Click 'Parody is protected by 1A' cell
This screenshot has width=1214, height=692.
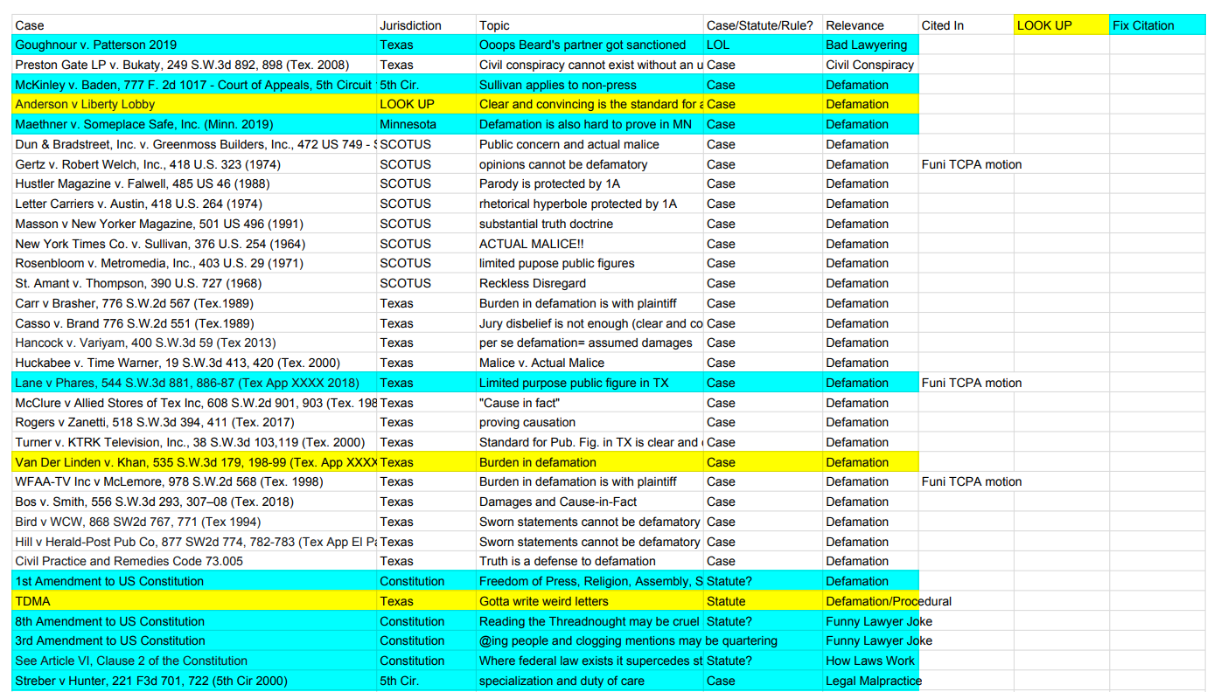point(590,183)
